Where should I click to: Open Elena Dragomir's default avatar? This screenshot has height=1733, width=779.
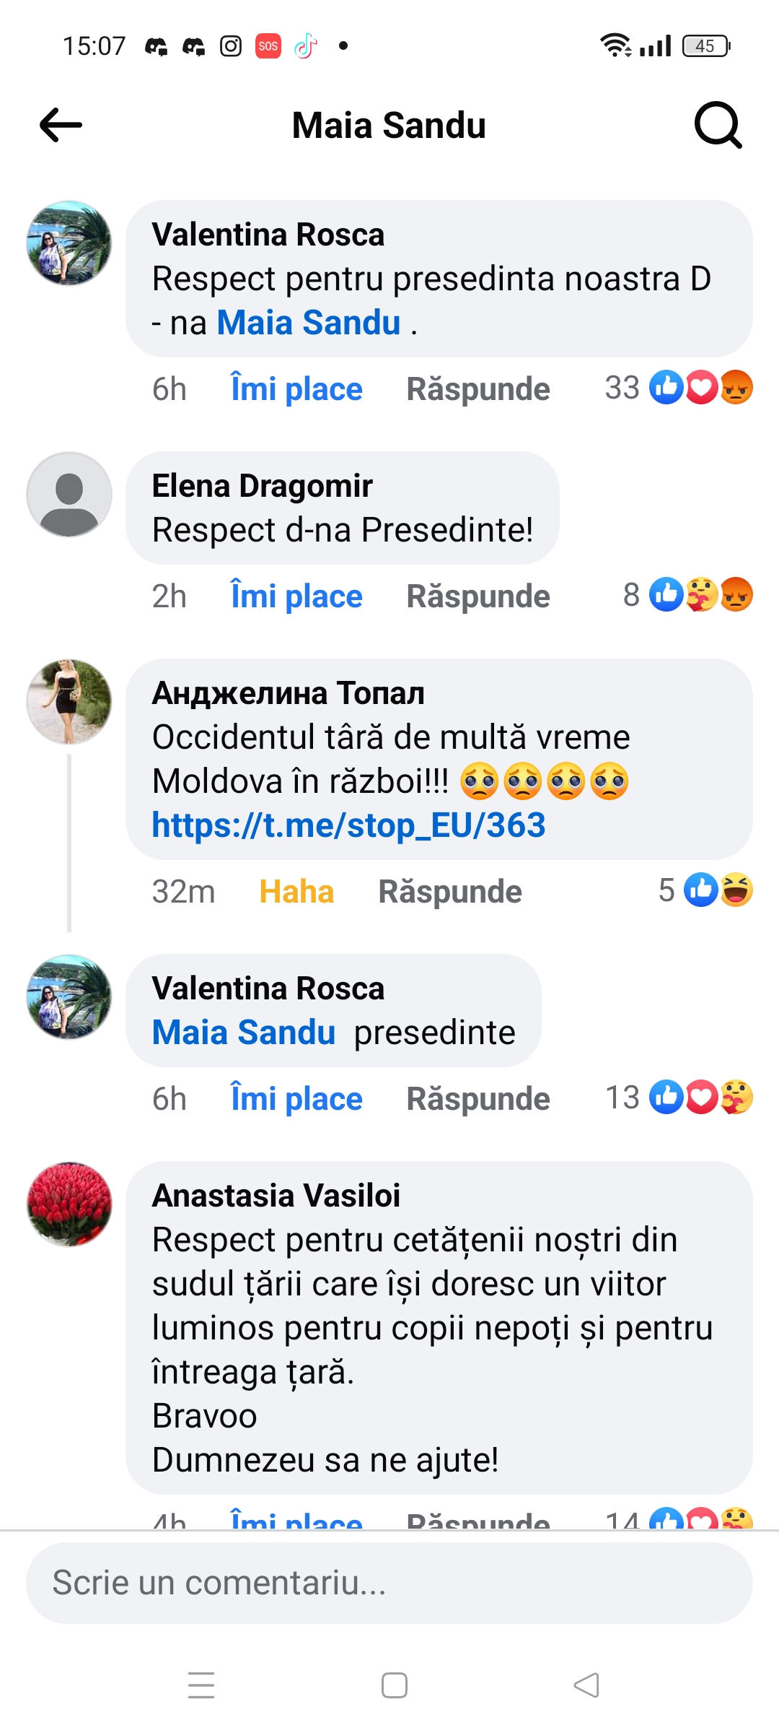point(69,495)
